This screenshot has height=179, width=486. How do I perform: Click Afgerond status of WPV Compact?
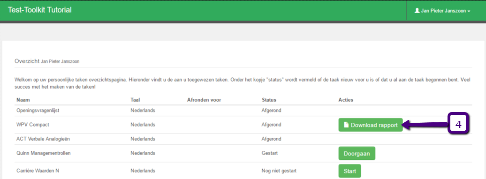point(271,125)
